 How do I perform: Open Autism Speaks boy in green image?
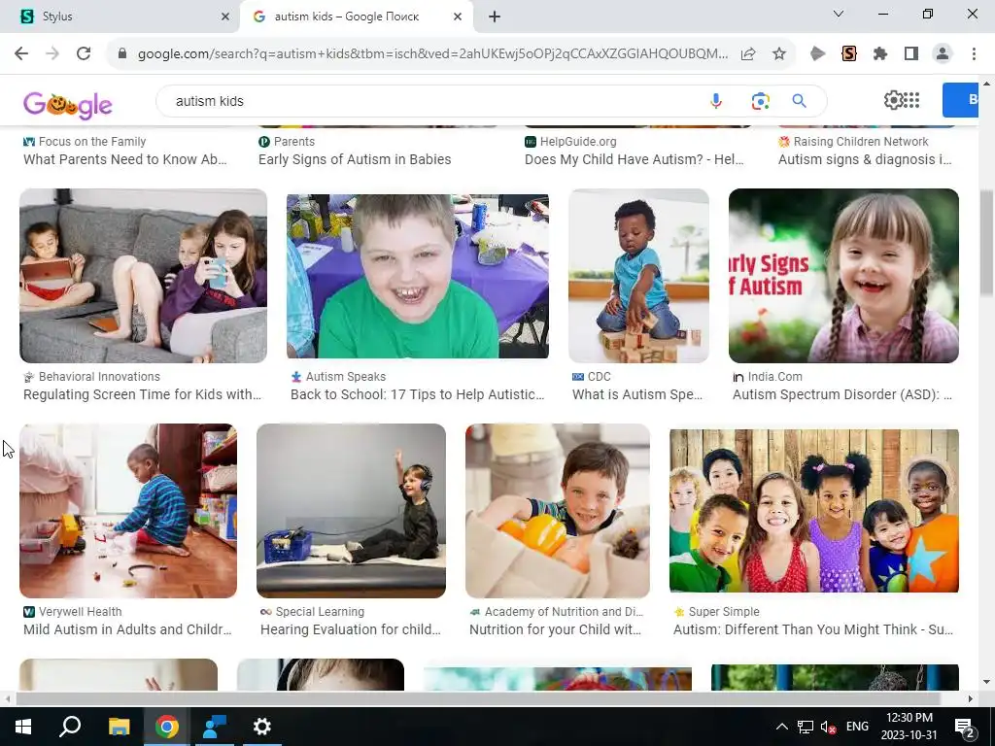[x=418, y=276]
